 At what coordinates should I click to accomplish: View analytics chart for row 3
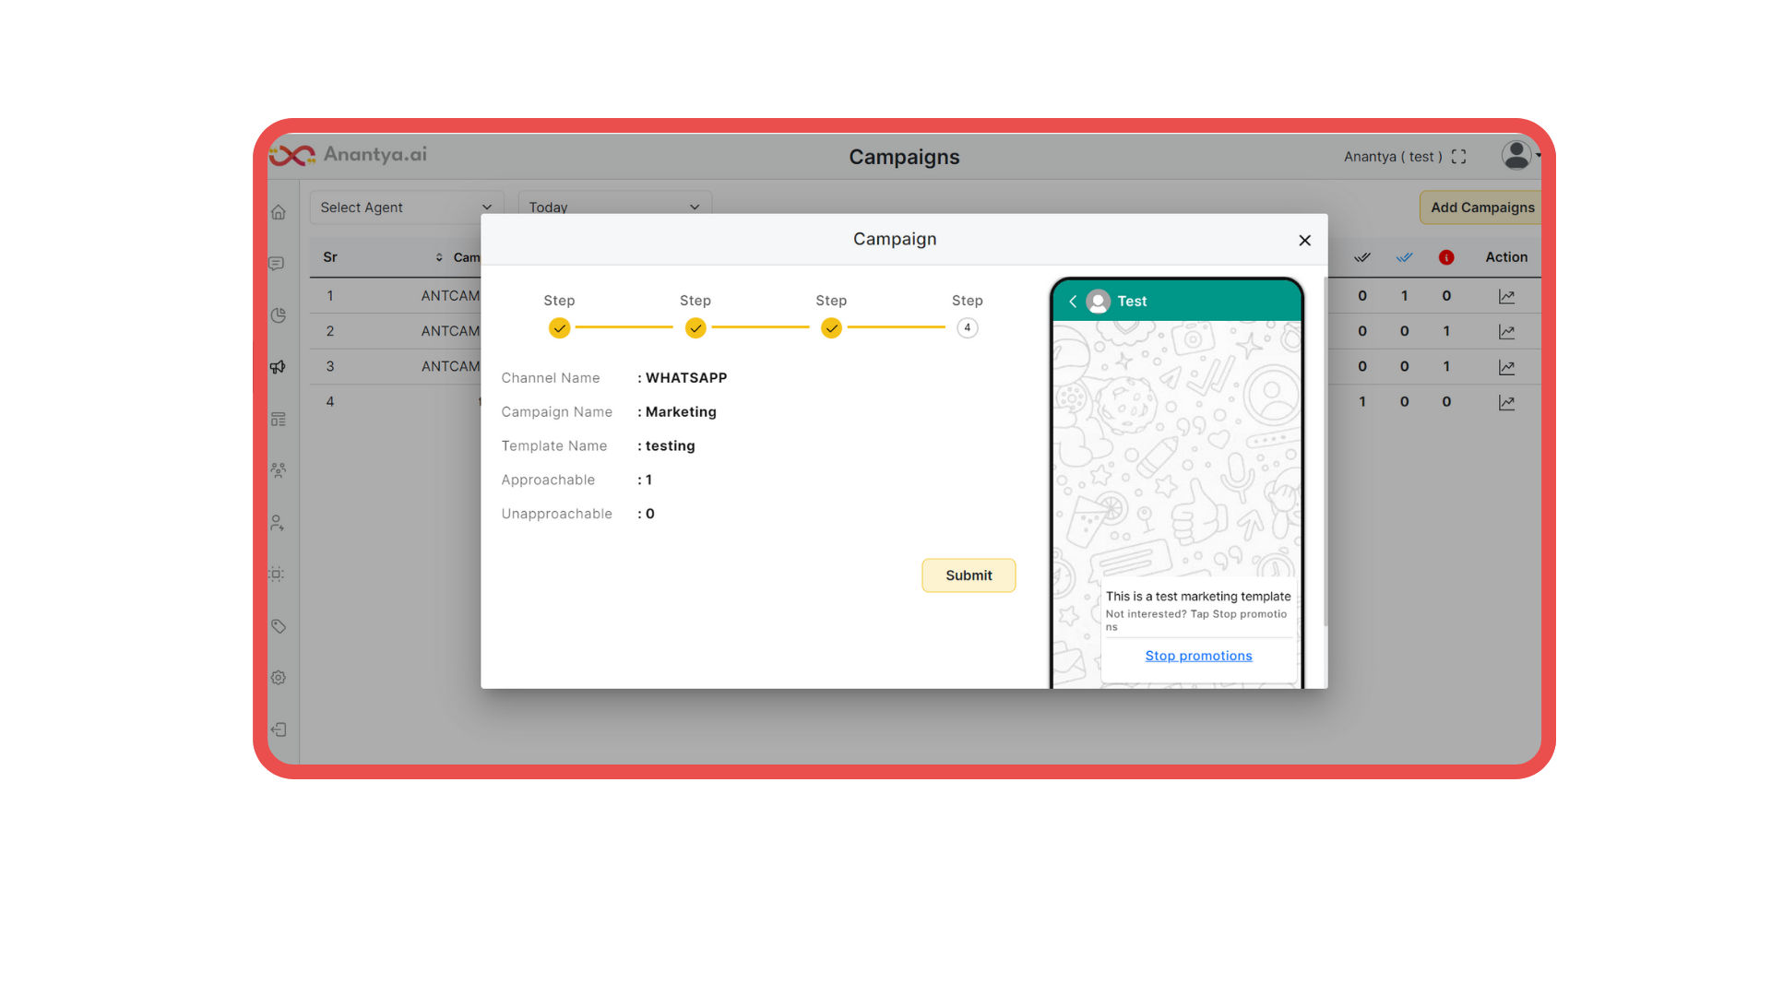[1506, 367]
